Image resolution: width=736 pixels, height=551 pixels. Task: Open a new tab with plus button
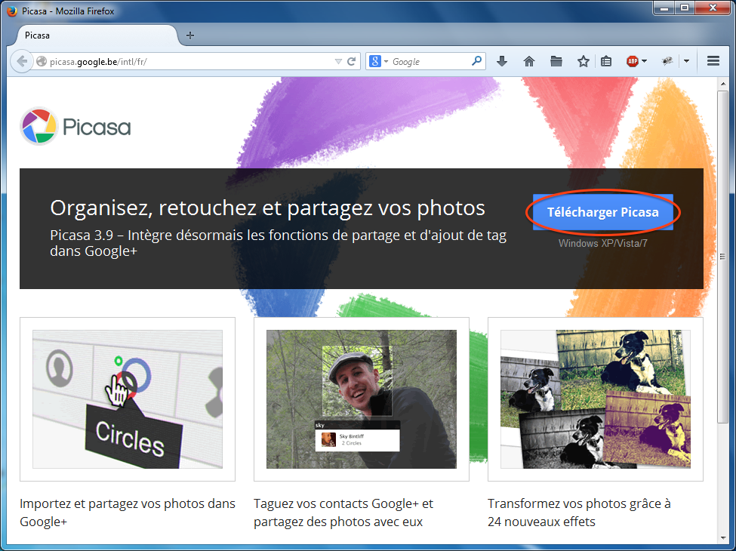(190, 35)
